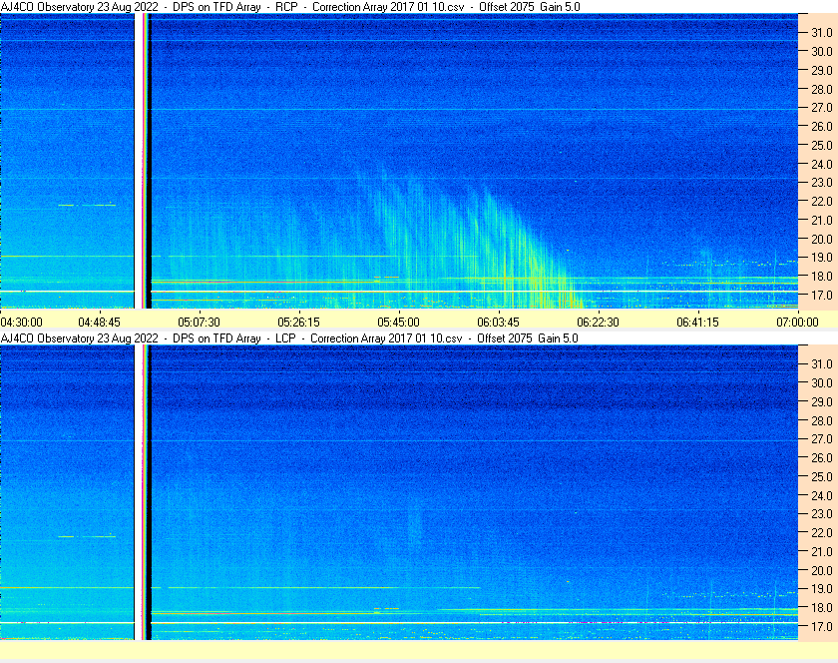Viewport: 838px width, 663px height.
Task: Click the 27.0 frequency label on the RCP panel
Action: click(822, 108)
